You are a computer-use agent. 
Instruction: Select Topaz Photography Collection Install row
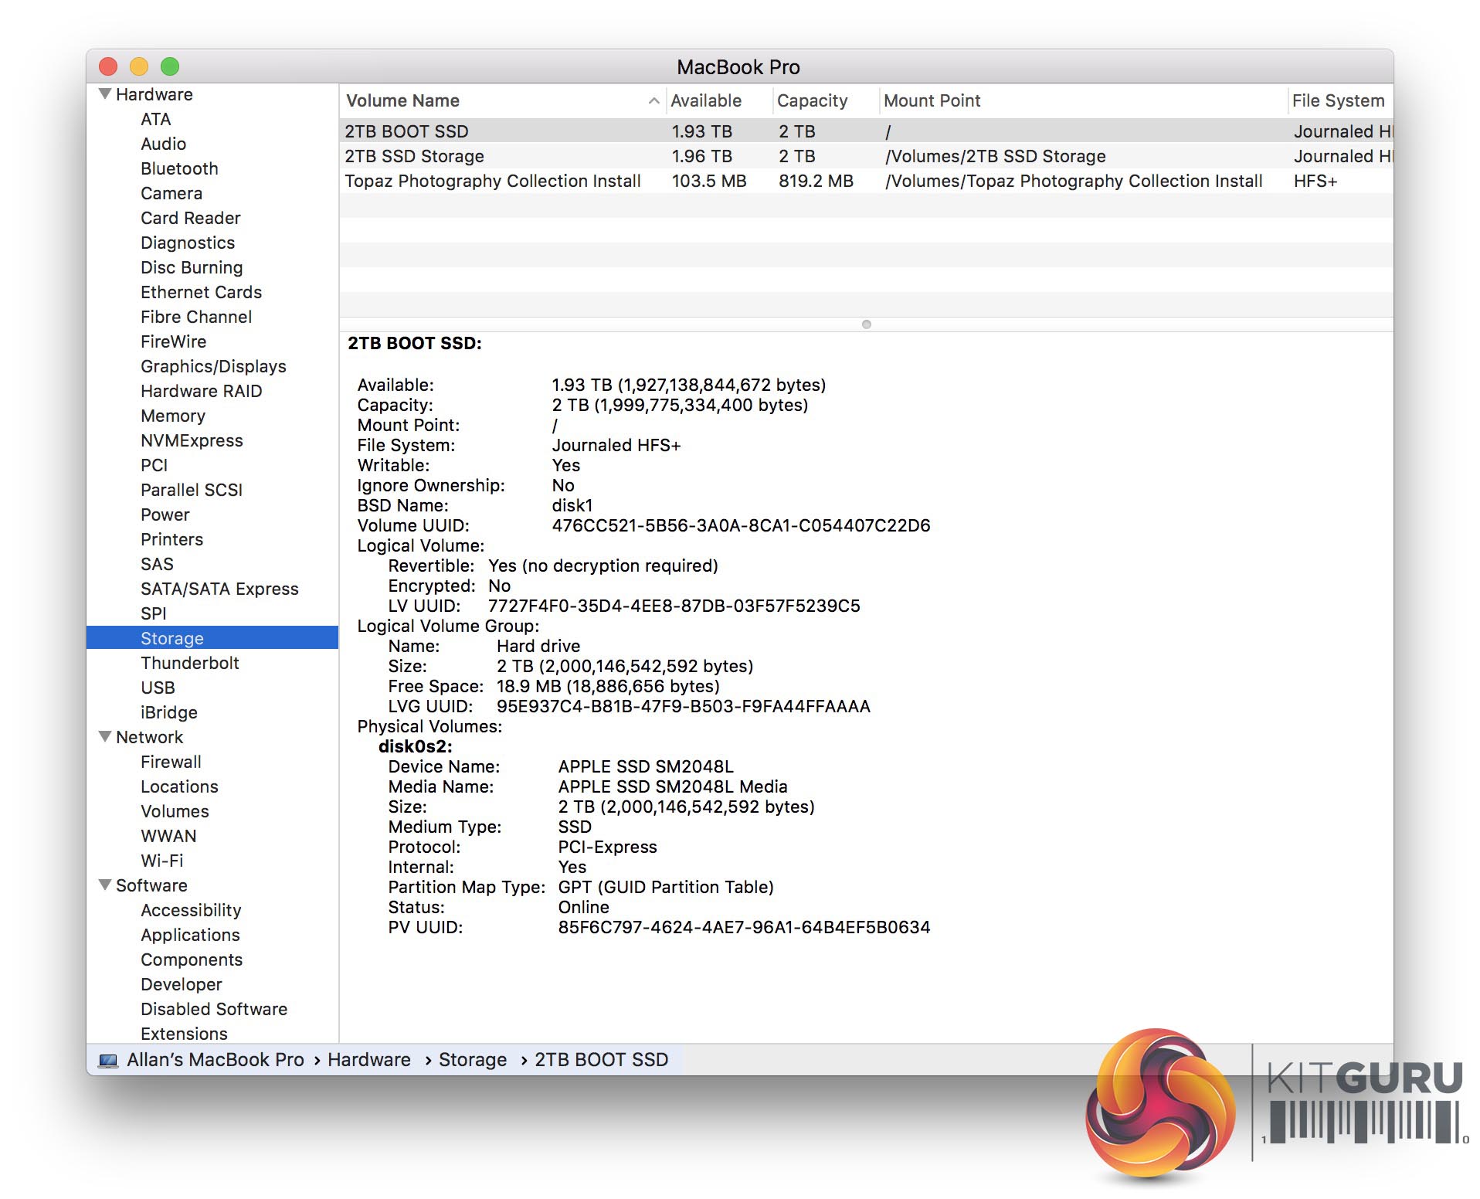[x=866, y=181]
